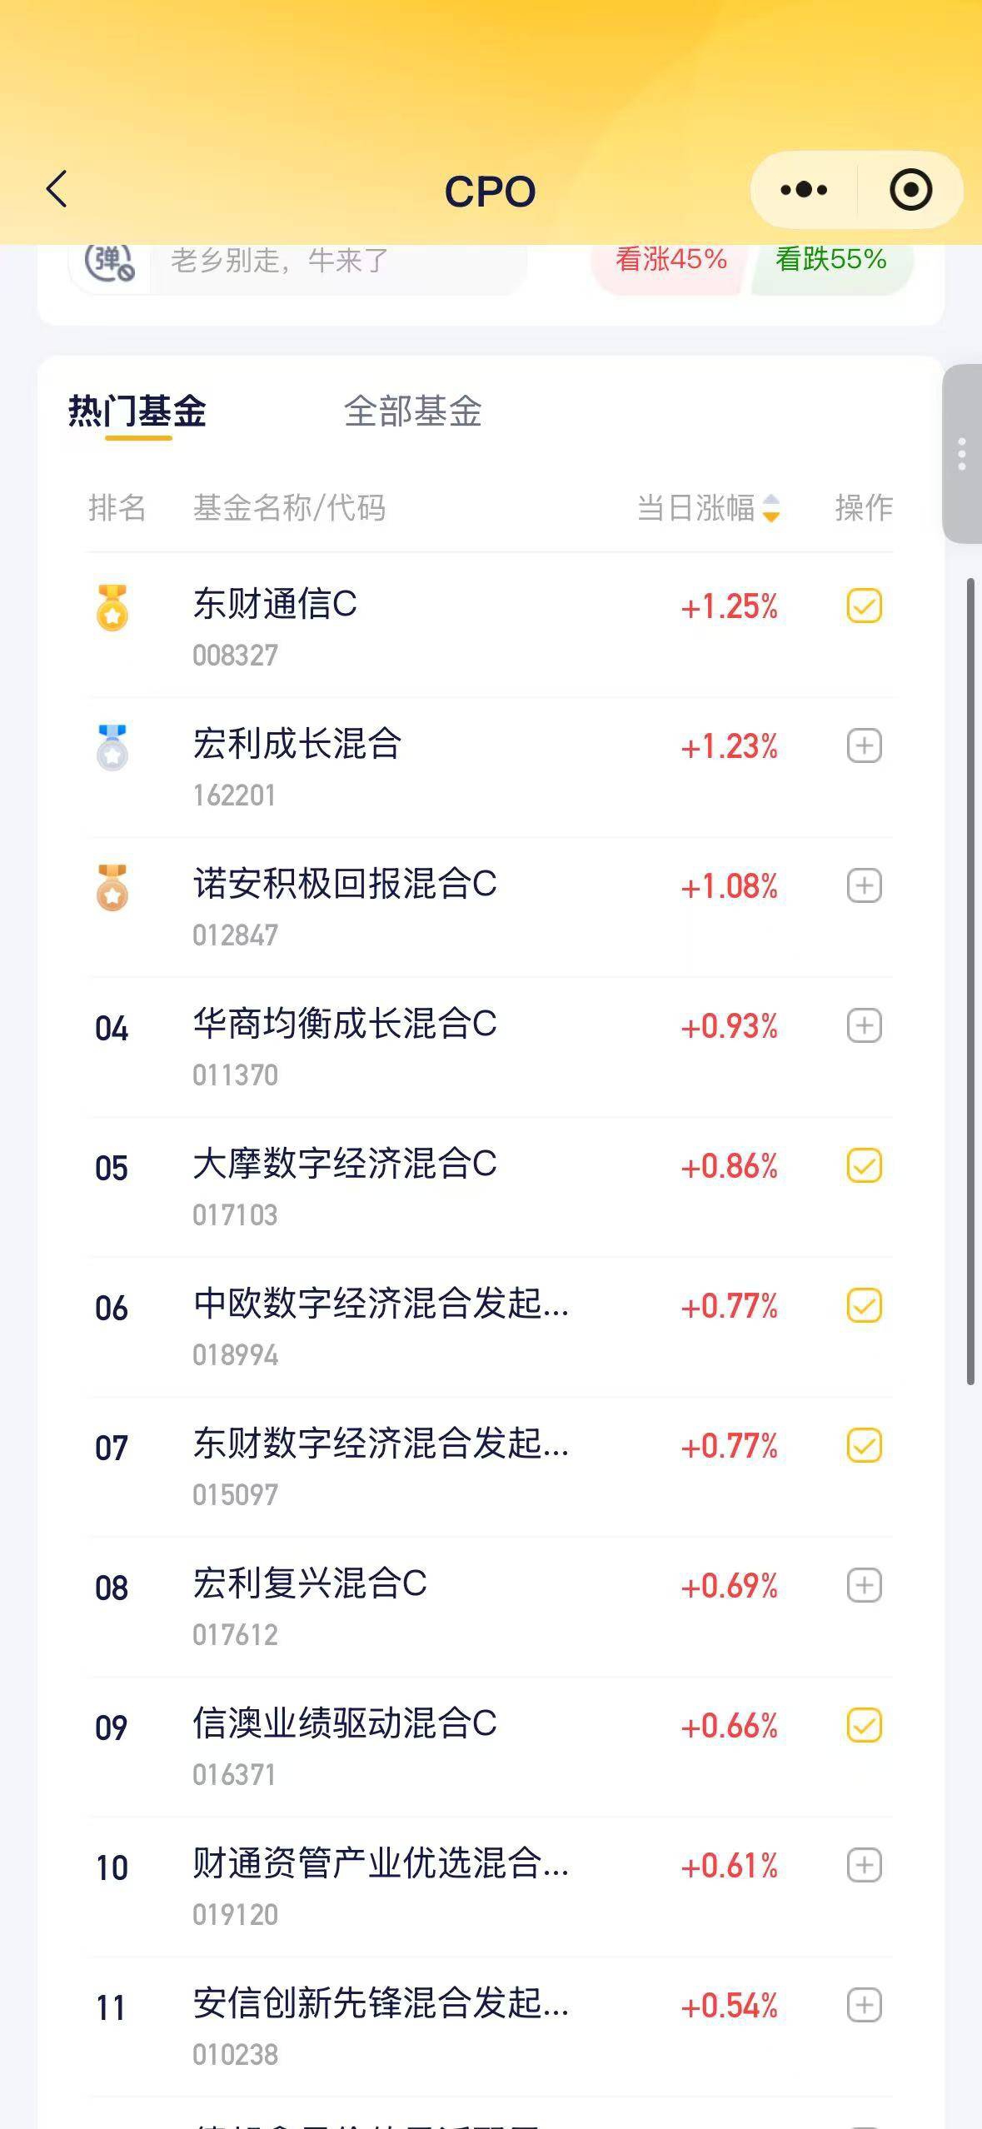This screenshot has height=2129, width=982.
Task: Toggle checkmark for 信澳业绩驱动混合C
Action: tap(864, 1725)
